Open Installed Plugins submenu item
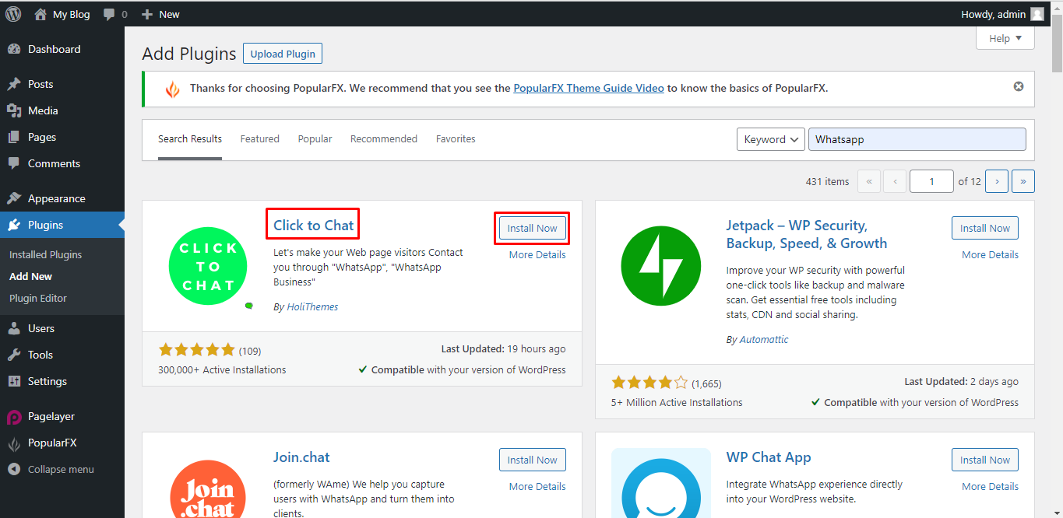The image size is (1063, 518). point(45,254)
